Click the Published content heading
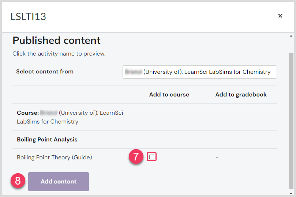The image size is (296, 197). tap(56, 40)
